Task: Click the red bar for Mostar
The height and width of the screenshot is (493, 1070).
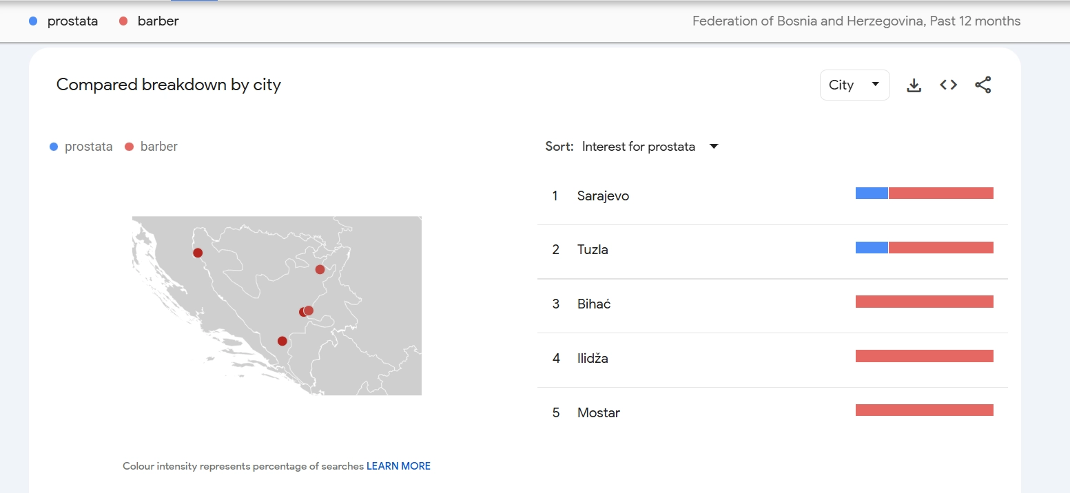Action: pos(924,410)
